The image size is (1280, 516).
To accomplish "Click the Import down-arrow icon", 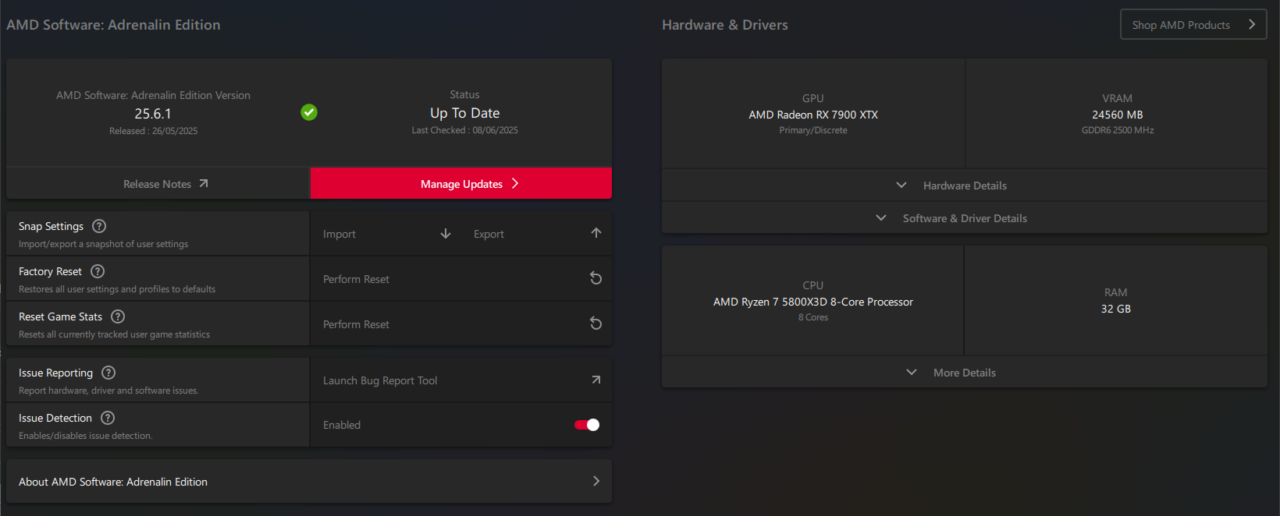I will (446, 233).
